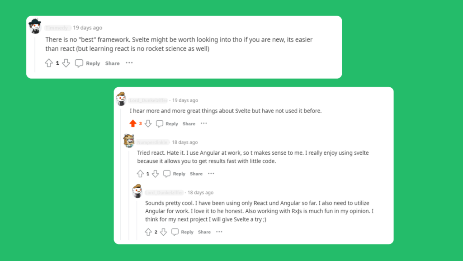Screen dimensions: 463x261
Task: Upvote Numperdinkle's comment about trying React
Action: [141, 173]
